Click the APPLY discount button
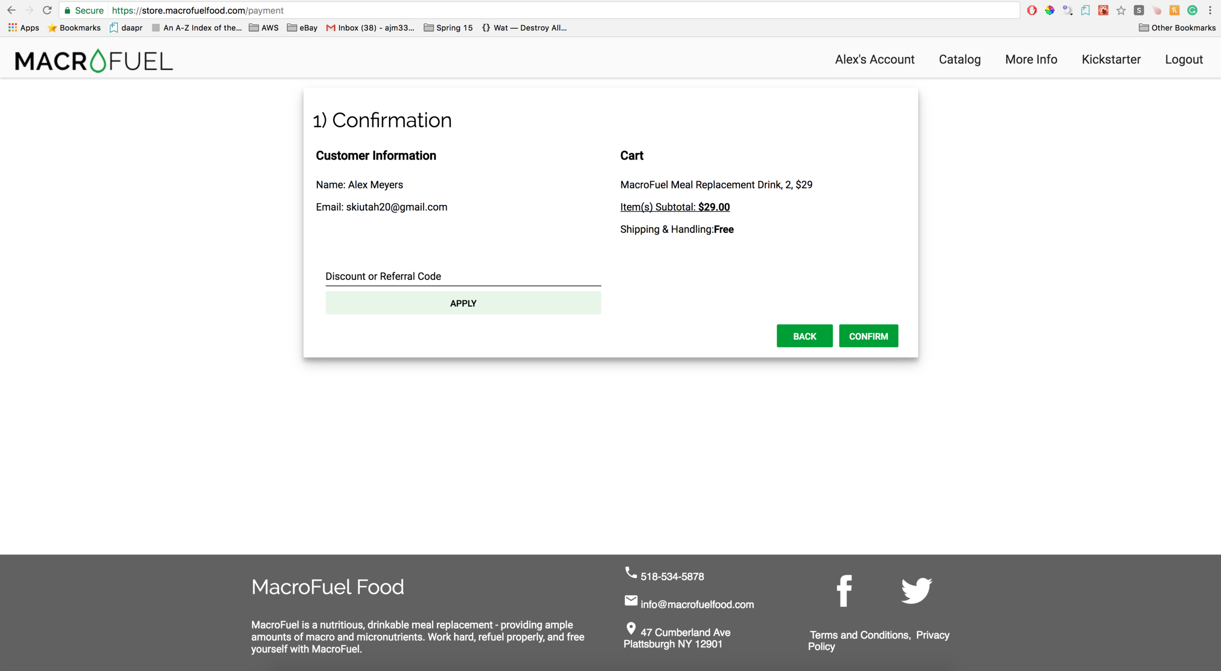Viewport: 1221px width, 671px height. coord(463,303)
